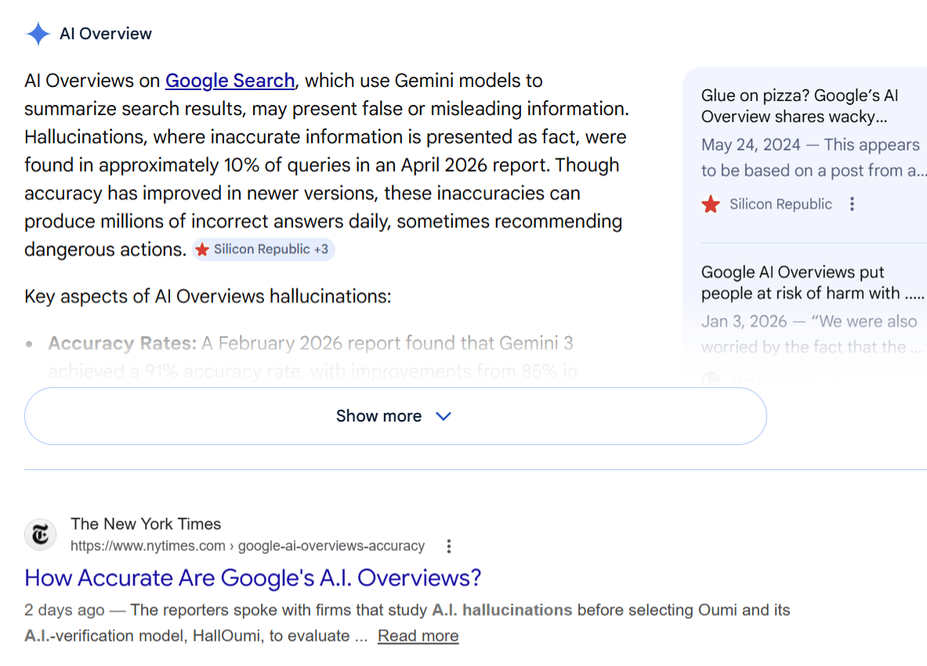Click the AI Overview heading label

coord(106,34)
